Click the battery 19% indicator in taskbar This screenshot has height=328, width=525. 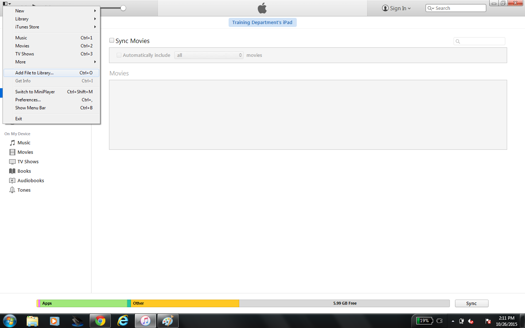[x=424, y=321]
